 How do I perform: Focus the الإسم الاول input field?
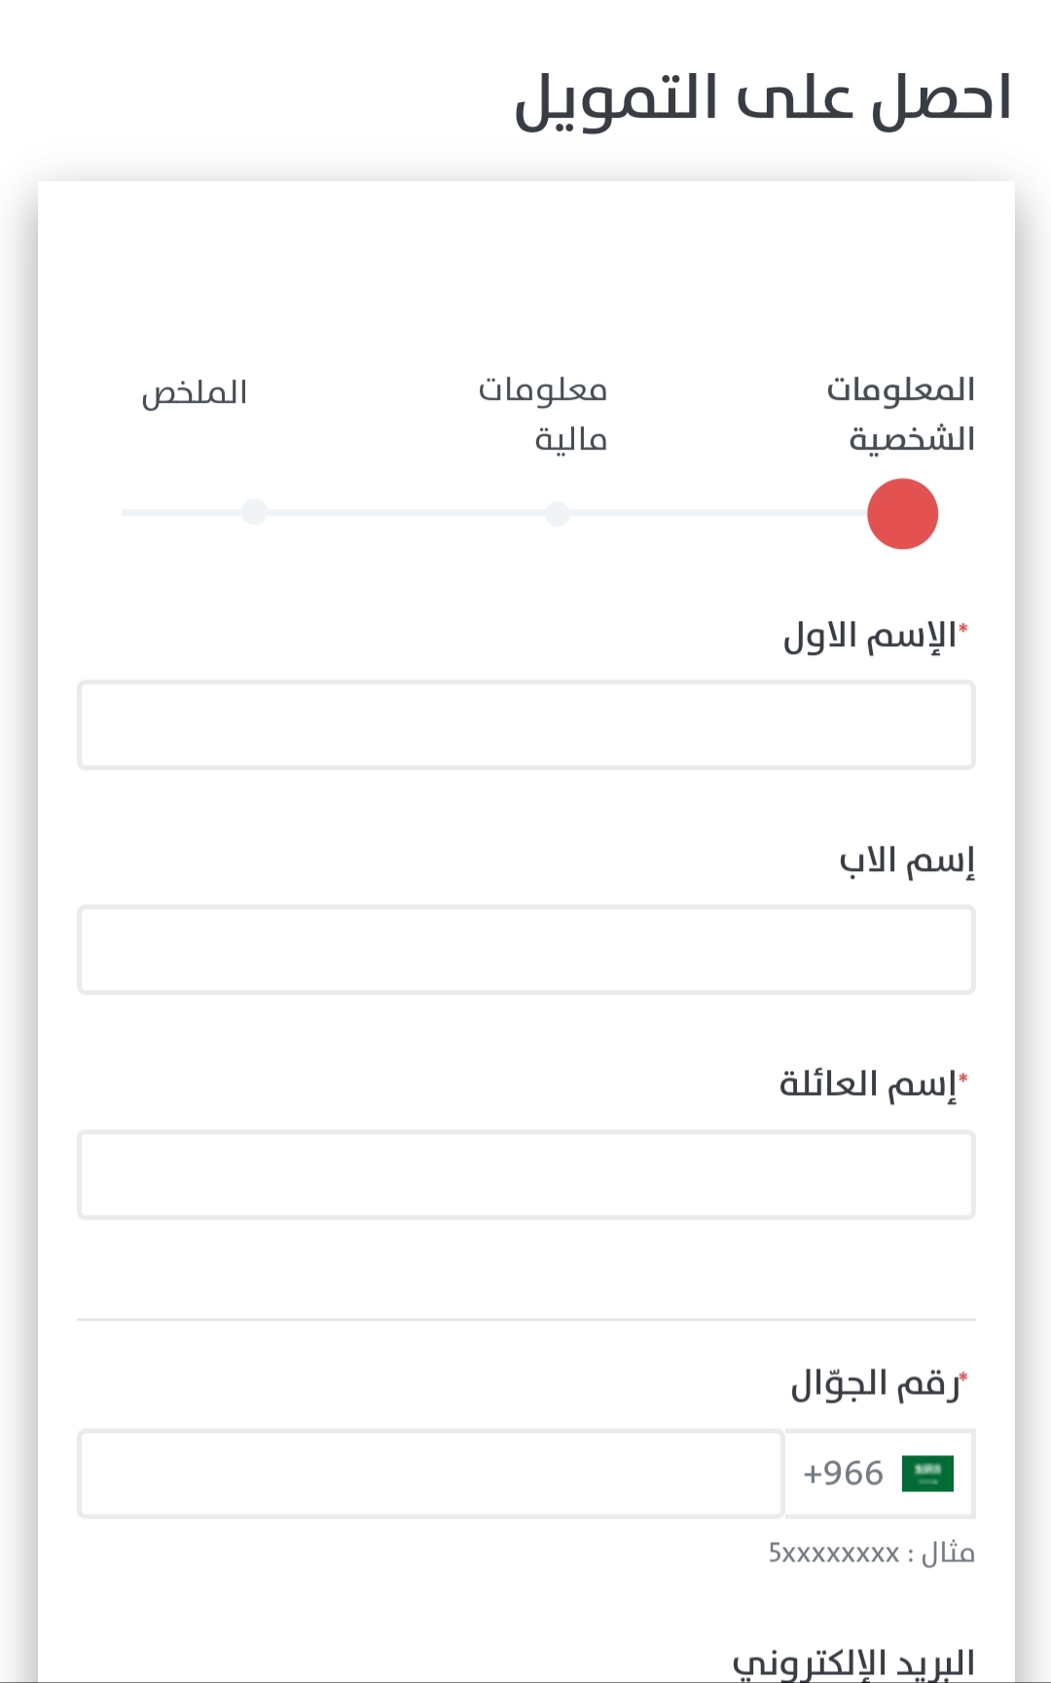click(525, 725)
